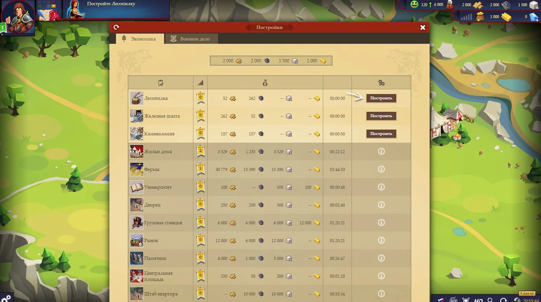
Task: Open the hero avatar portrait
Action: (18, 16)
